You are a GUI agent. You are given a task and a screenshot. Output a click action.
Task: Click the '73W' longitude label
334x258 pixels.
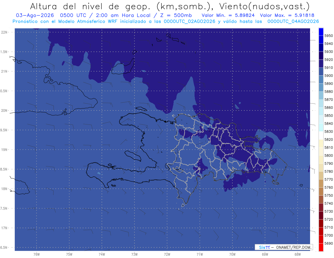[134, 254]
